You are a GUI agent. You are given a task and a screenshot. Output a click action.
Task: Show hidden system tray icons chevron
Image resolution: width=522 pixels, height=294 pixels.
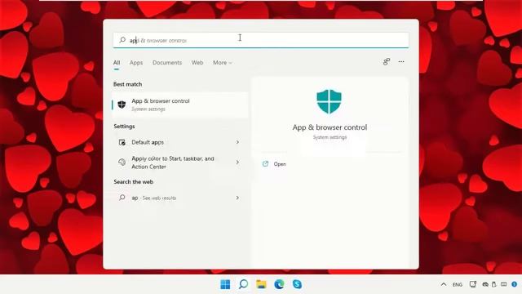[x=444, y=284]
